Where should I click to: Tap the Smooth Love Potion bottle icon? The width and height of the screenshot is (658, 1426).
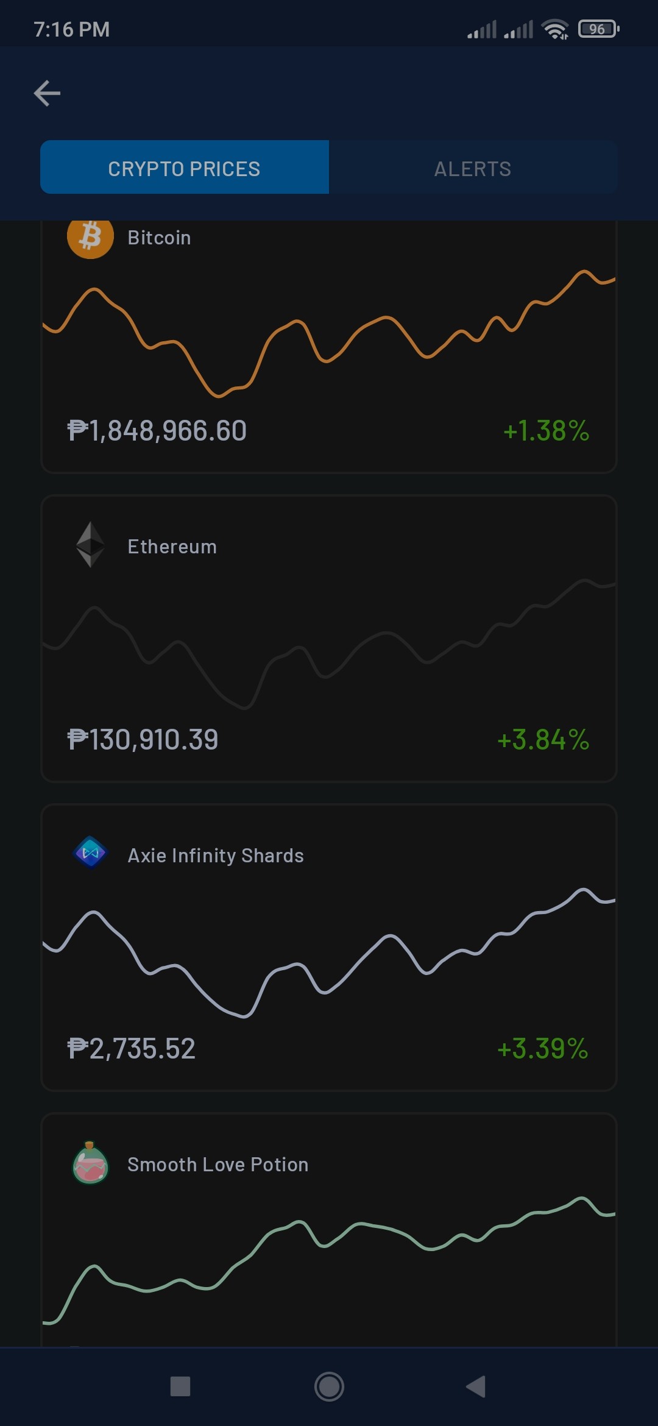point(90,1162)
